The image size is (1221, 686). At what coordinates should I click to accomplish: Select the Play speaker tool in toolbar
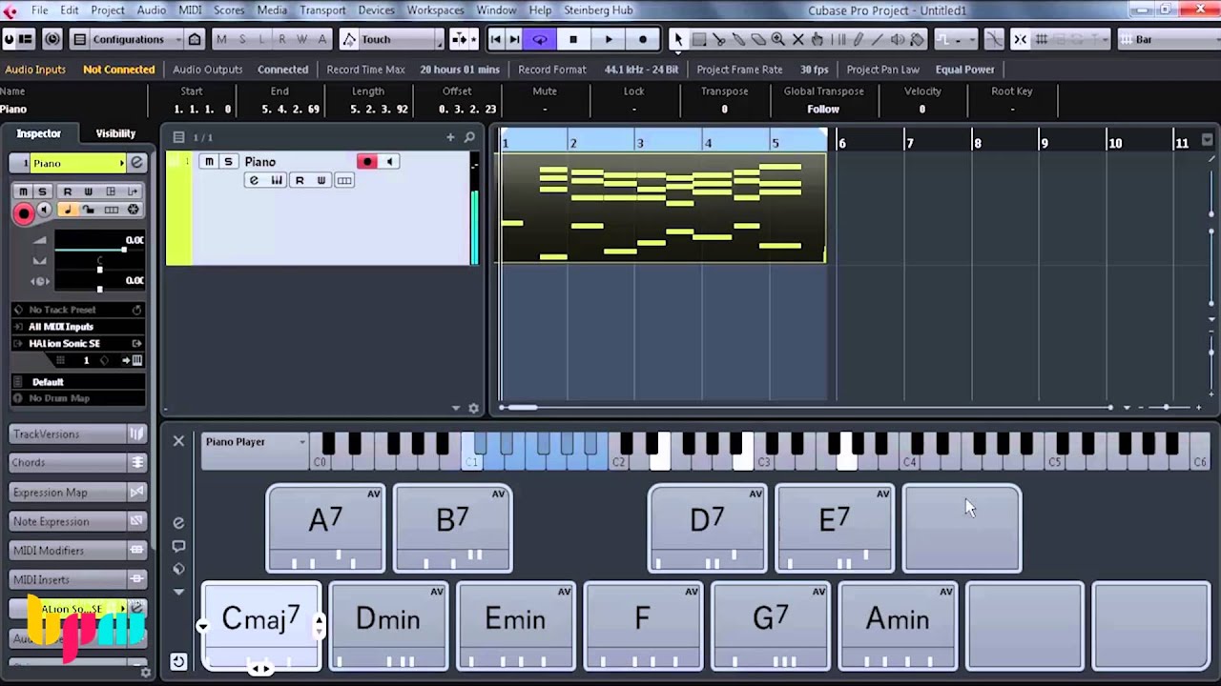tap(899, 39)
